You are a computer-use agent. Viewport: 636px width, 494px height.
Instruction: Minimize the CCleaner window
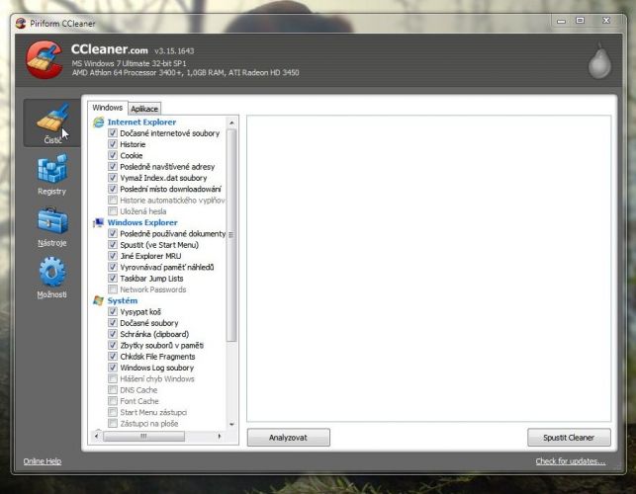(562, 21)
